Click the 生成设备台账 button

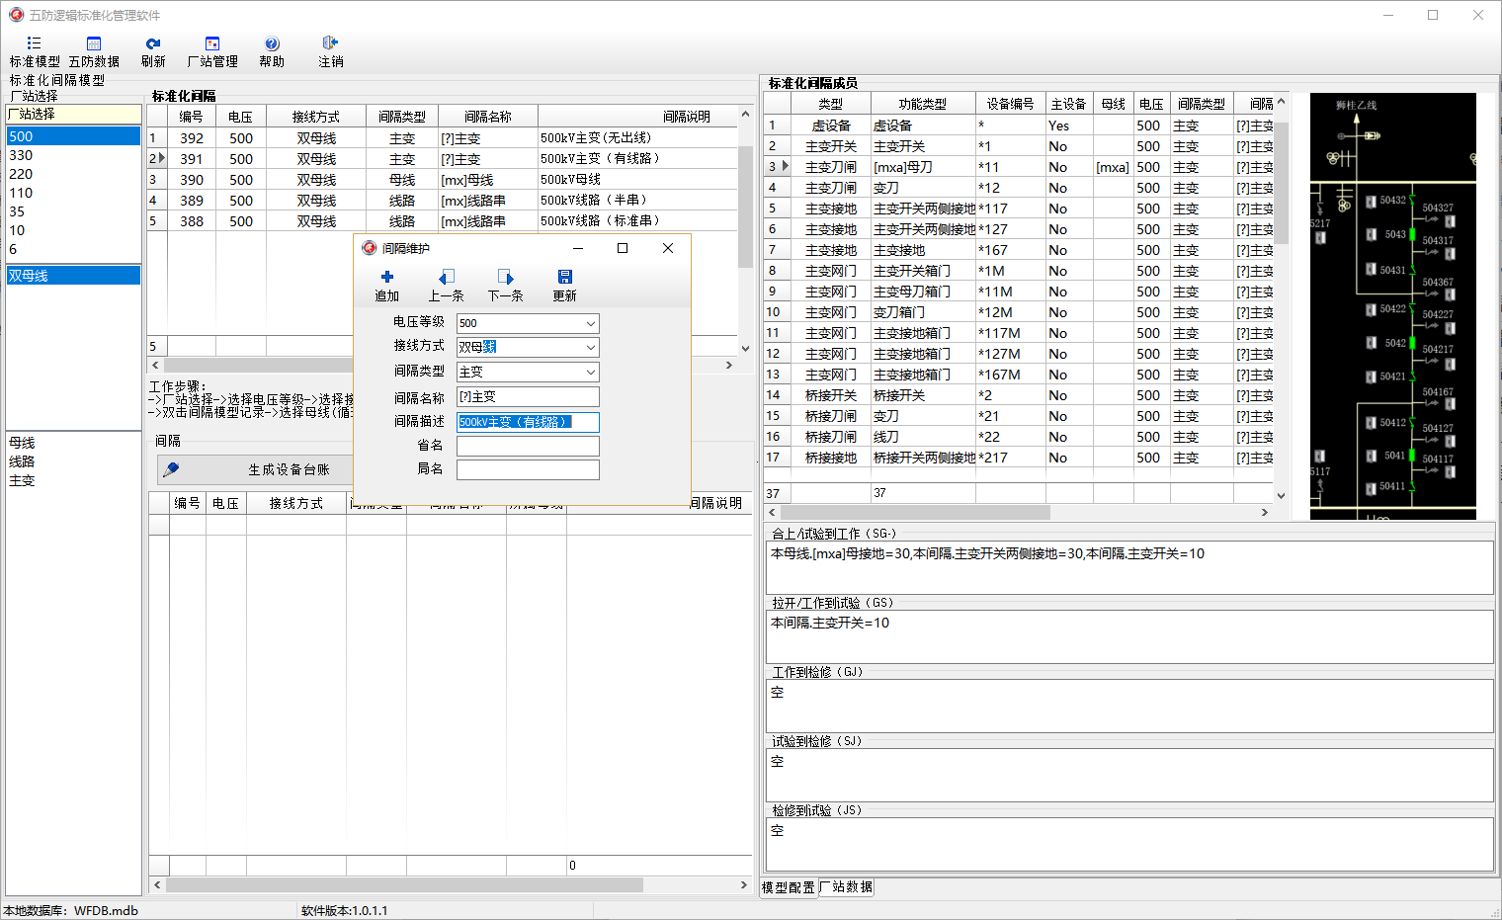click(255, 469)
